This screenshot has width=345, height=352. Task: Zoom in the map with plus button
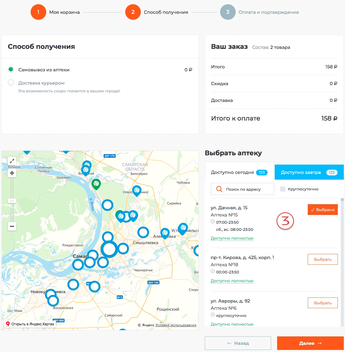pos(12,173)
